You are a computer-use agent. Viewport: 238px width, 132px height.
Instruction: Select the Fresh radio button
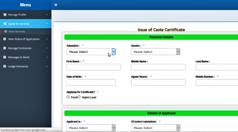(68, 97)
